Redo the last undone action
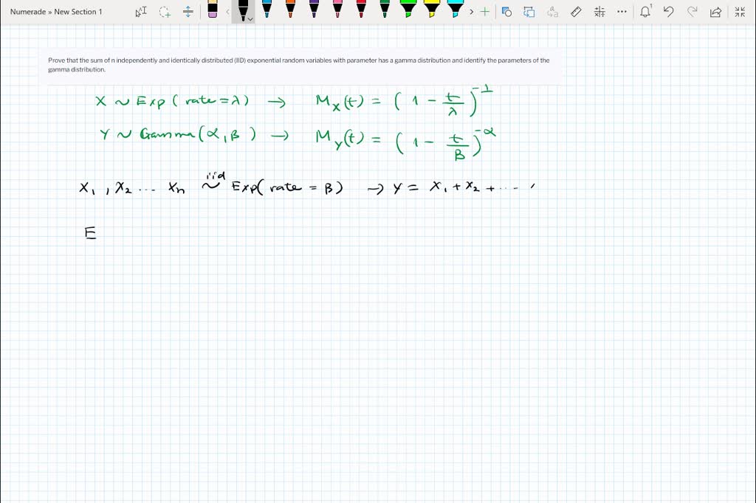Image resolution: width=756 pixels, height=503 pixels. tap(693, 12)
